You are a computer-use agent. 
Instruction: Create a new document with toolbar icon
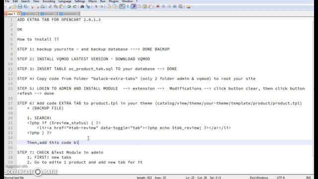click(x=9, y=6)
